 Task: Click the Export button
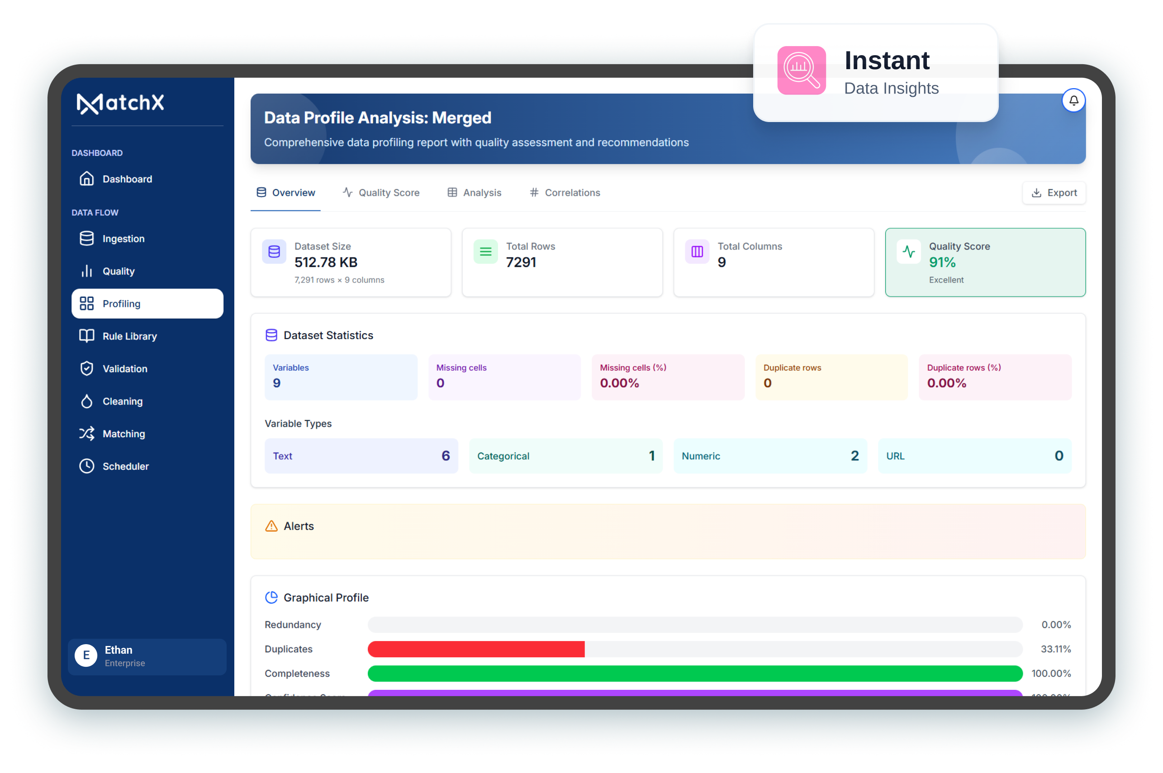click(x=1054, y=193)
